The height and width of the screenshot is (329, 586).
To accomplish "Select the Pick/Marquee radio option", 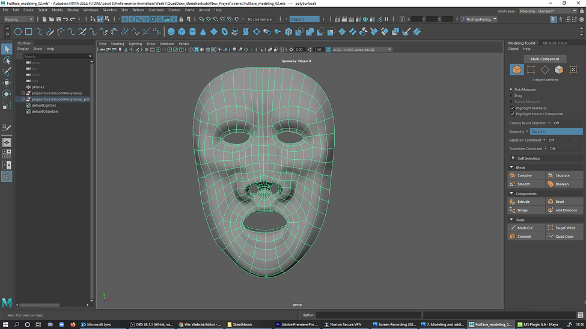I will coord(511,89).
